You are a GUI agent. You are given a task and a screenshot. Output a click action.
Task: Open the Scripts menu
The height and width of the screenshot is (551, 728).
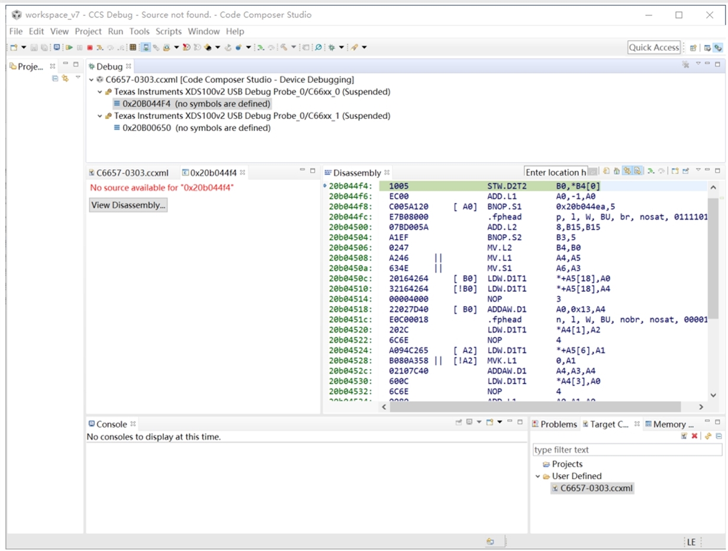click(x=169, y=31)
